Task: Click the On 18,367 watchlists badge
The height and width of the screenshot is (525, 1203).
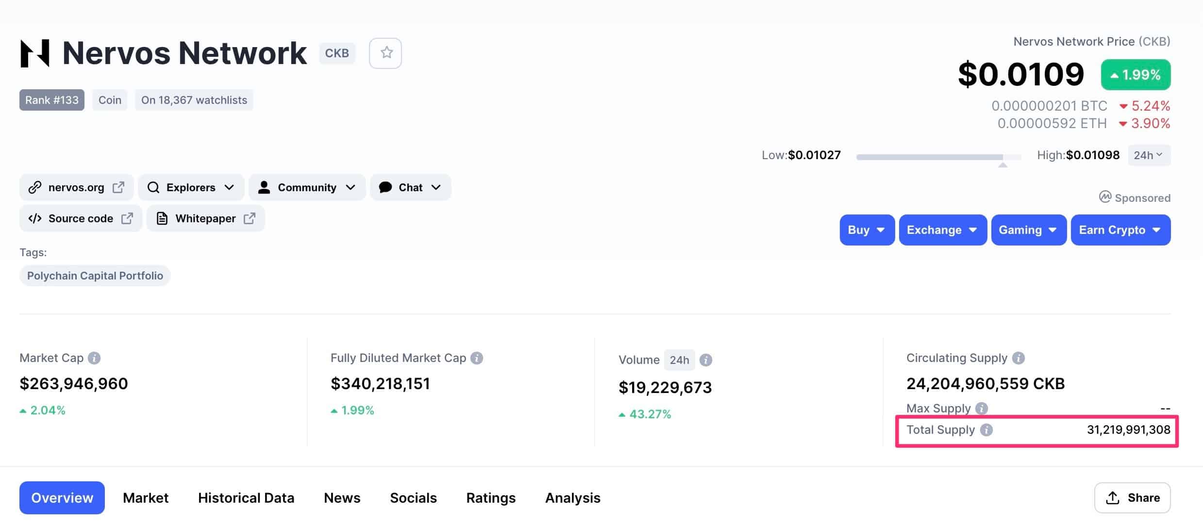Action: 194,100
